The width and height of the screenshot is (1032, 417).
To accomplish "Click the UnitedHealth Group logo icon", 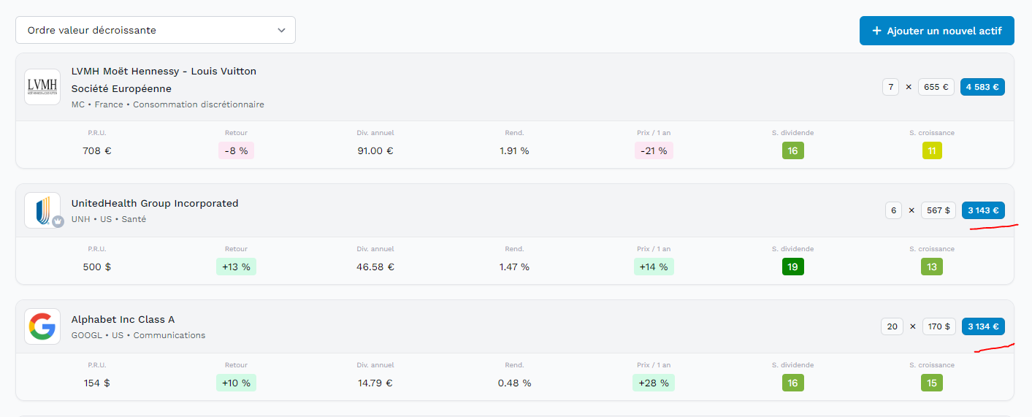I will pyautogui.click(x=42, y=210).
